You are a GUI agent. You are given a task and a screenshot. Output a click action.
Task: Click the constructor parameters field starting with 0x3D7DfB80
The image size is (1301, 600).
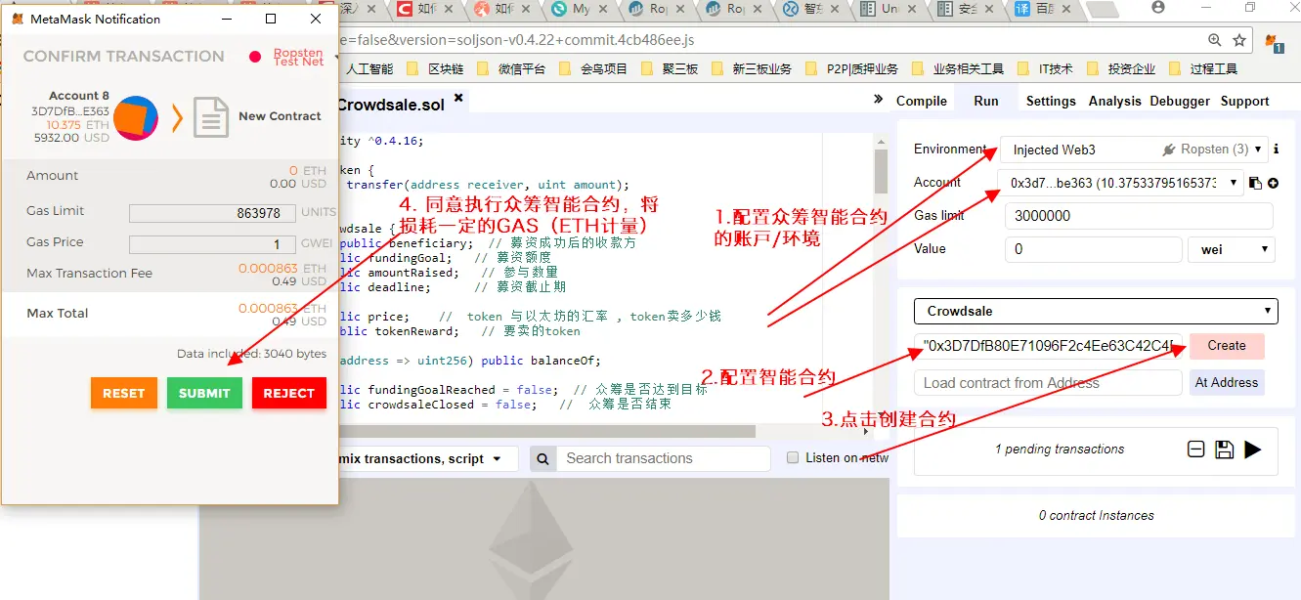[x=1049, y=346]
